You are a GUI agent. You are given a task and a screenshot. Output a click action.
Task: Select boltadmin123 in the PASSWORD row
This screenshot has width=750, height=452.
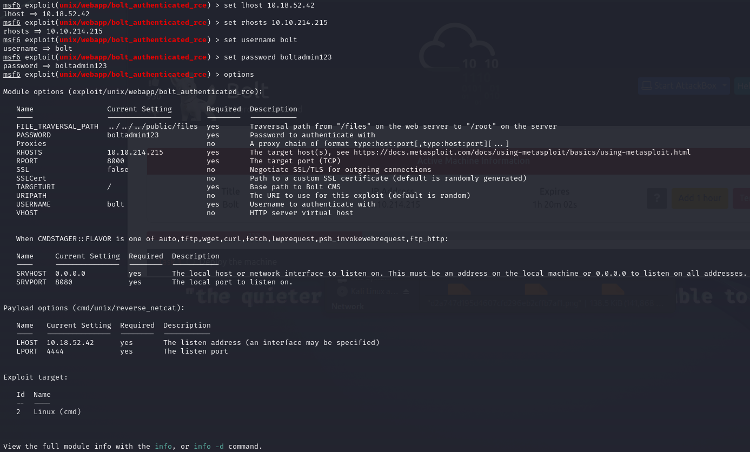pyautogui.click(x=133, y=135)
